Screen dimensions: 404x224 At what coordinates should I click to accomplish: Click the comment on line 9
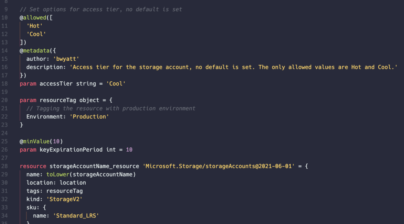coord(101,9)
